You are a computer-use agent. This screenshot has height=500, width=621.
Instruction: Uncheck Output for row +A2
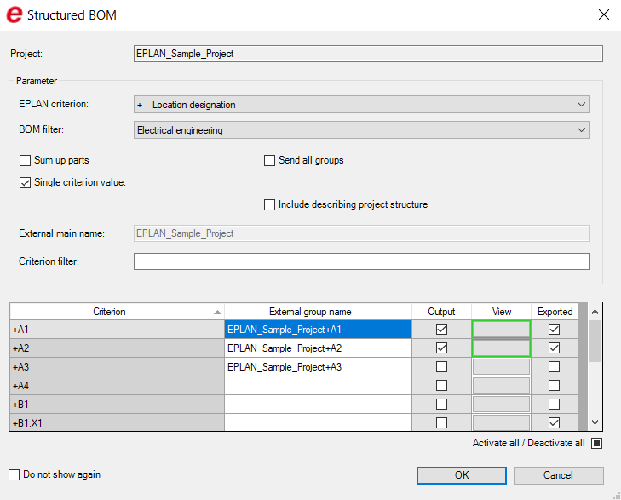coord(441,348)
